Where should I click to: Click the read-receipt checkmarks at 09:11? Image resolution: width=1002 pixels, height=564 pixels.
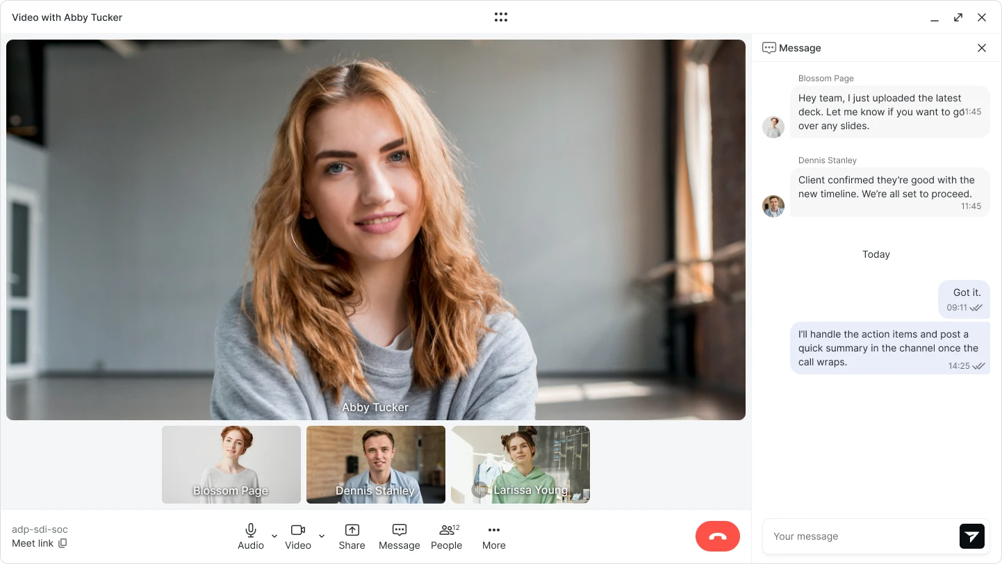(976, 308)
